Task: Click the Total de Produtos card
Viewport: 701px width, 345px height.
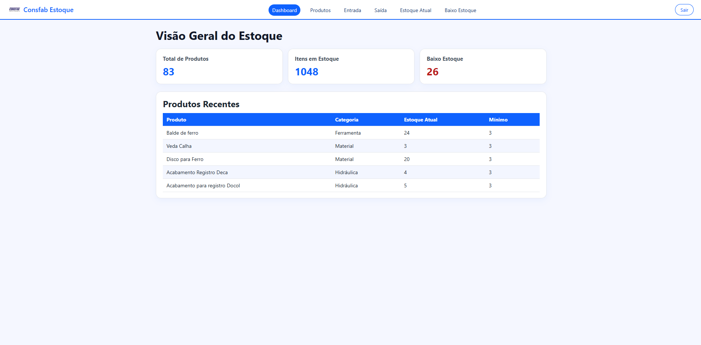Action: pyautogui.click(x=219, y=66)
